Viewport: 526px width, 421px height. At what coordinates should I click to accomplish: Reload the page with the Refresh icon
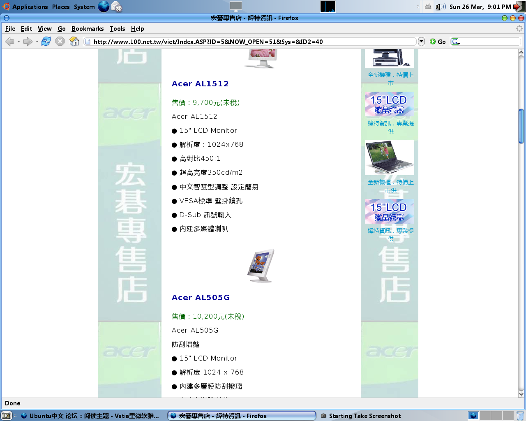pyautogui.click(x=46, y=41)
